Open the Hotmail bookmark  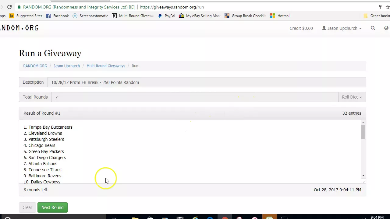pyautogui.click(x=280, y=16)
